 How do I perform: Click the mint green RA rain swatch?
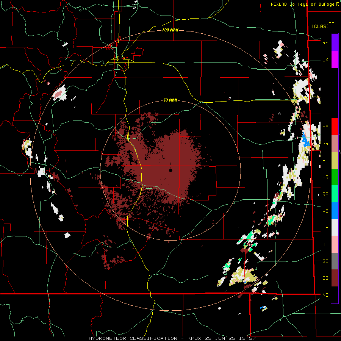click(335, 194)
